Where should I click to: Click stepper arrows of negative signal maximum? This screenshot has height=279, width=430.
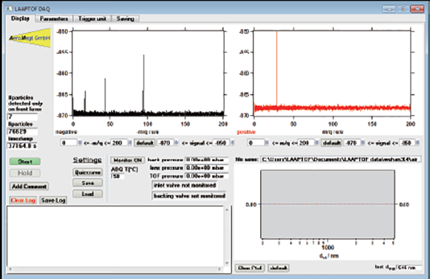(x=233, y=142)
